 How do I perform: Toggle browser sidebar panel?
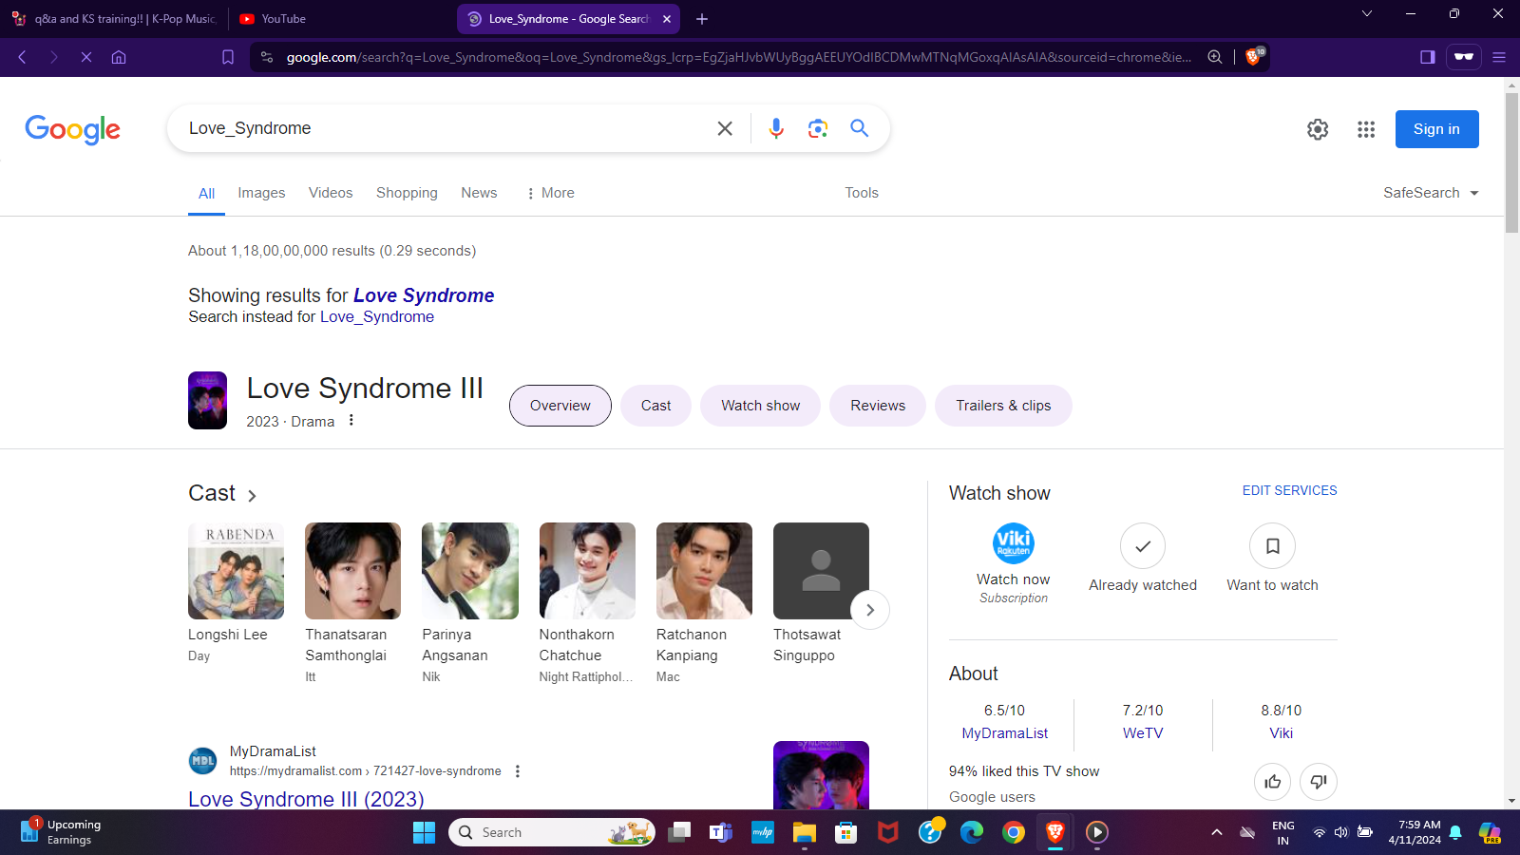click(1427, 57)
